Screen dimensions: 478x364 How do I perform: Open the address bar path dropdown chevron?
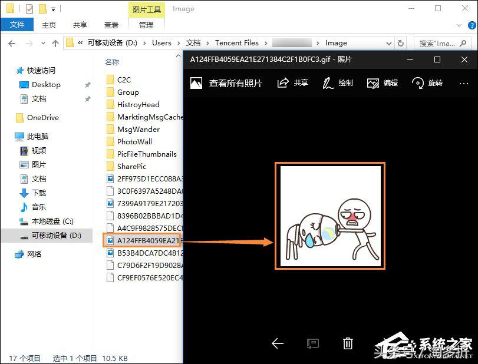[388, 42]
